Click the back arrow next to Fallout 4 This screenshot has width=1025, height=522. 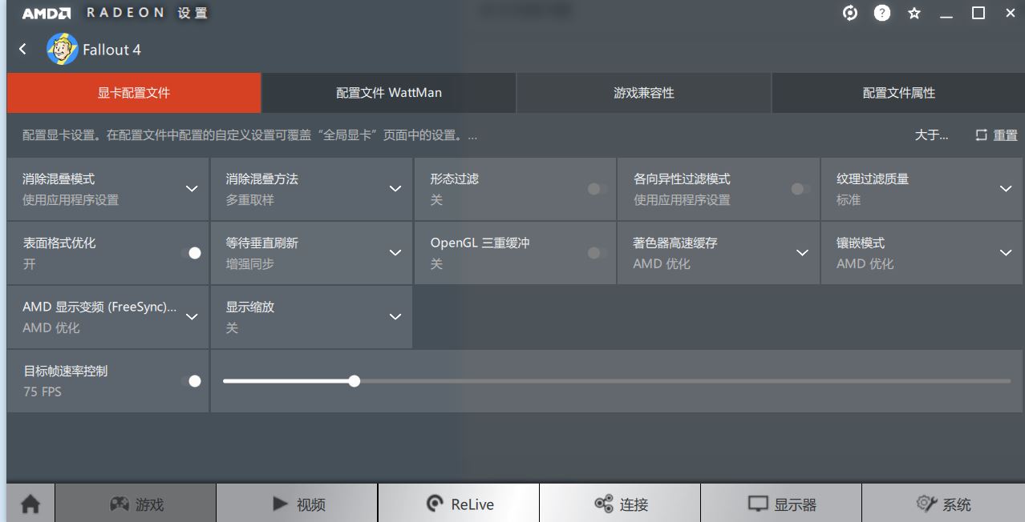pos(23,50)
